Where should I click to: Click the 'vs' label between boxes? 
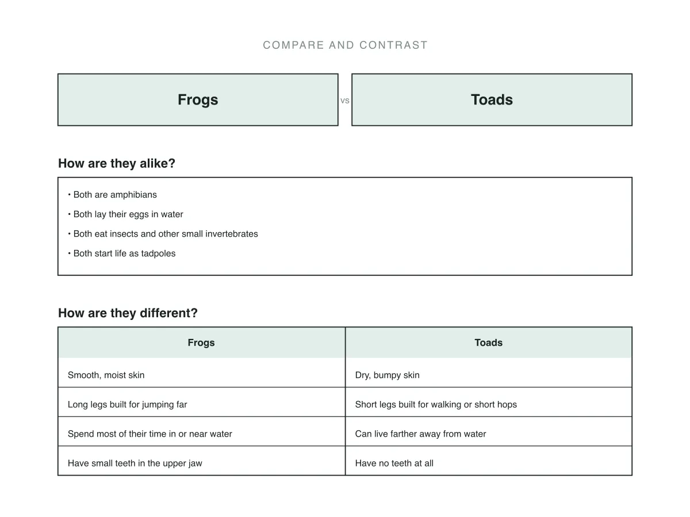point(345,101)
